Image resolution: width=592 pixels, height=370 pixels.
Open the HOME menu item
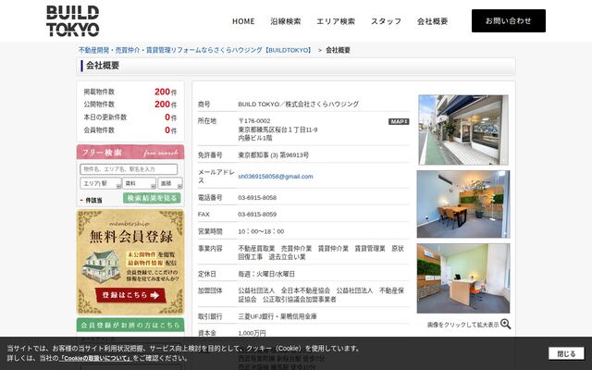pos(243,21)
